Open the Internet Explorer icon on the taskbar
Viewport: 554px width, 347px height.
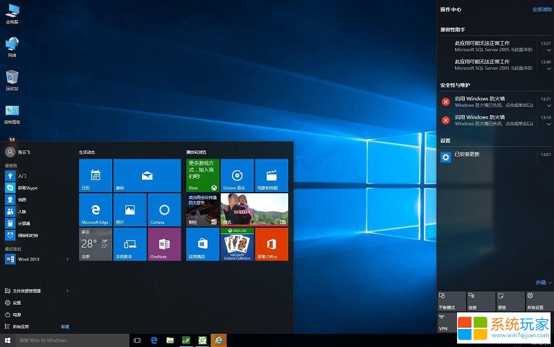coord(219,340)
